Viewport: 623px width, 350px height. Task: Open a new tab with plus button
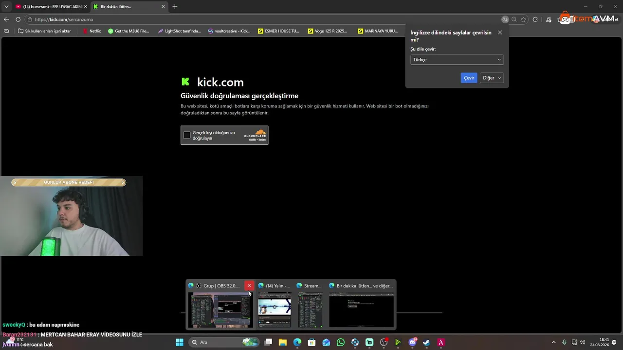click(x=175, y=6)
